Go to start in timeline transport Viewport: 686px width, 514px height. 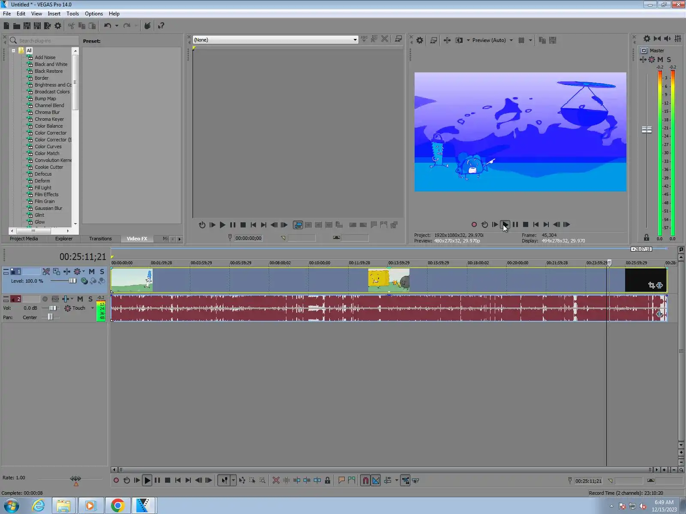(178, 481)
